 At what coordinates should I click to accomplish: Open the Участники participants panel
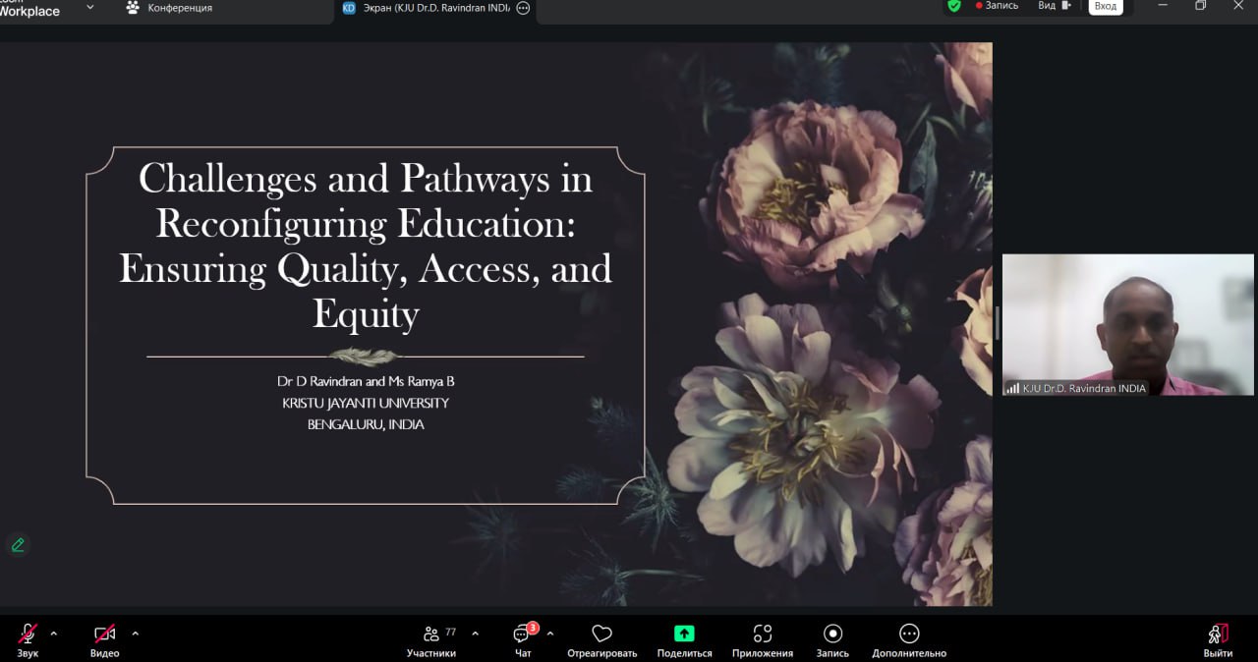431,634
